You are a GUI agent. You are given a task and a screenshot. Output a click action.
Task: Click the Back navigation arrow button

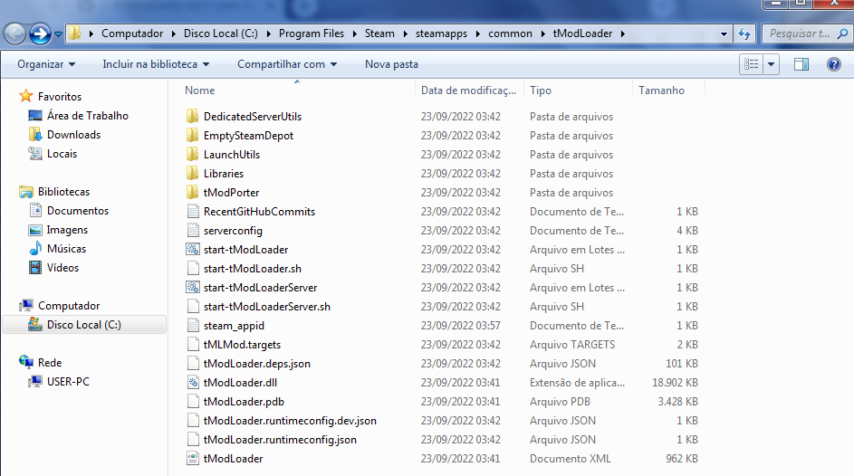[14, 33]
